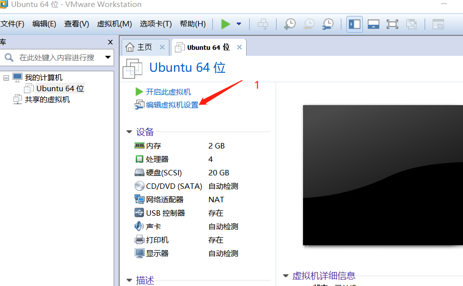Image resolution: width=463 pixels, height=286 pixels.
Task: Click the 编辑虚拟机设置 link
Action: click(x=172, y=105)
